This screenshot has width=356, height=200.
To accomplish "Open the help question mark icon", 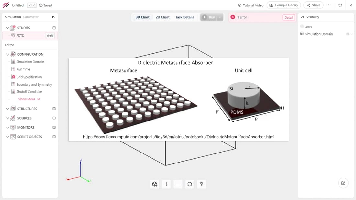I will pos(201,184).
